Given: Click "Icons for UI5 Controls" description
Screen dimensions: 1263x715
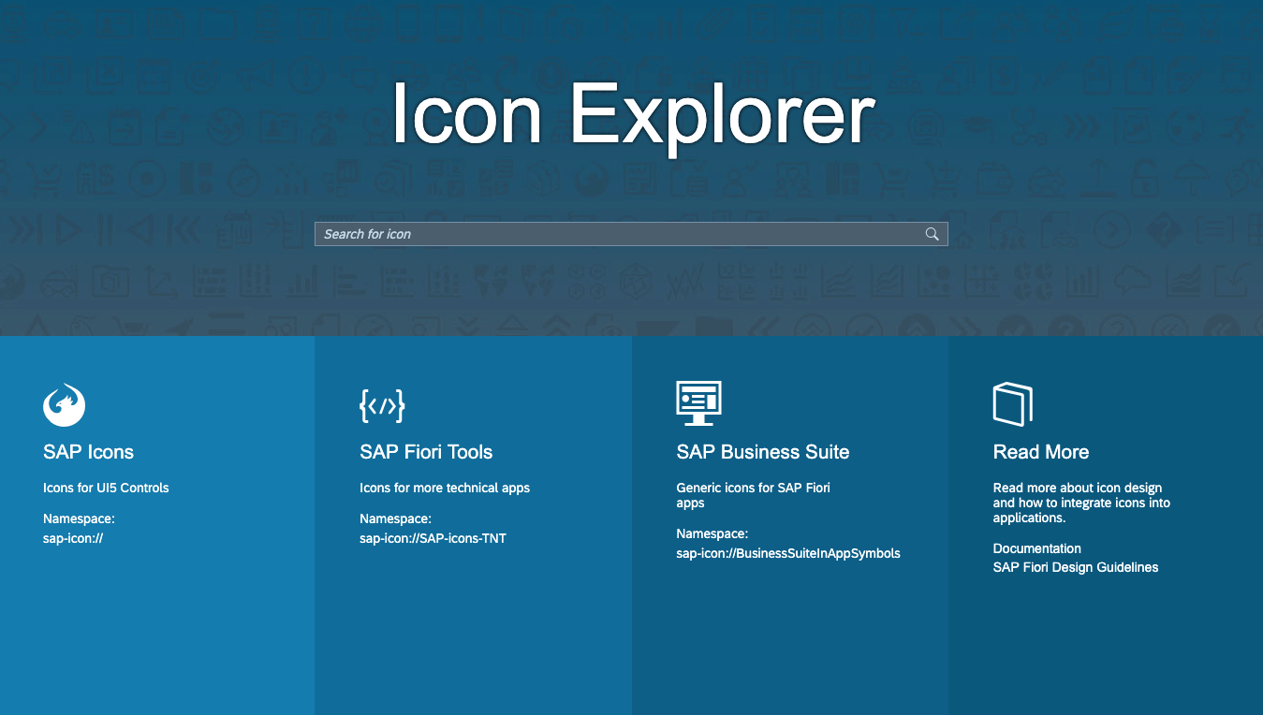Looking at the screenshot, I should (x=106, y=488).
